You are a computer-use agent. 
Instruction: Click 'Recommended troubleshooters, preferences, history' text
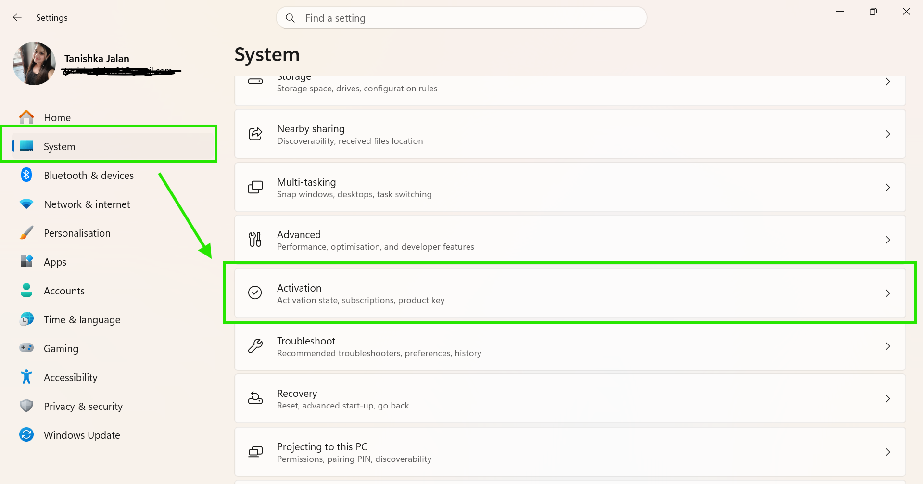click(x=379, y=353)
